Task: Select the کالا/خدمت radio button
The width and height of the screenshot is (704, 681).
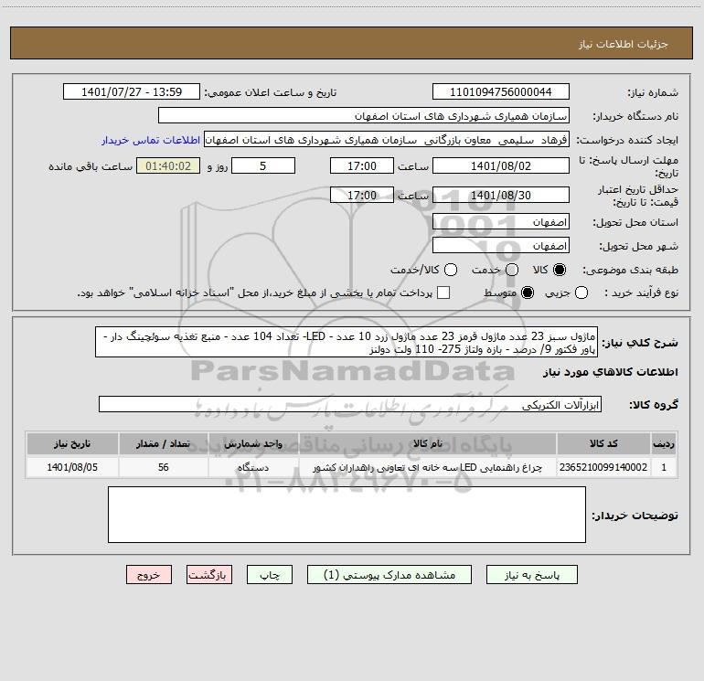Action: pos(451,270)
